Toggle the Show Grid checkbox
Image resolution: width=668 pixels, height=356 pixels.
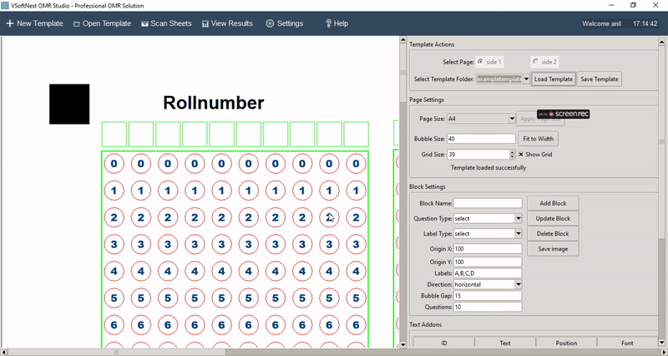(x=521, y=155)
